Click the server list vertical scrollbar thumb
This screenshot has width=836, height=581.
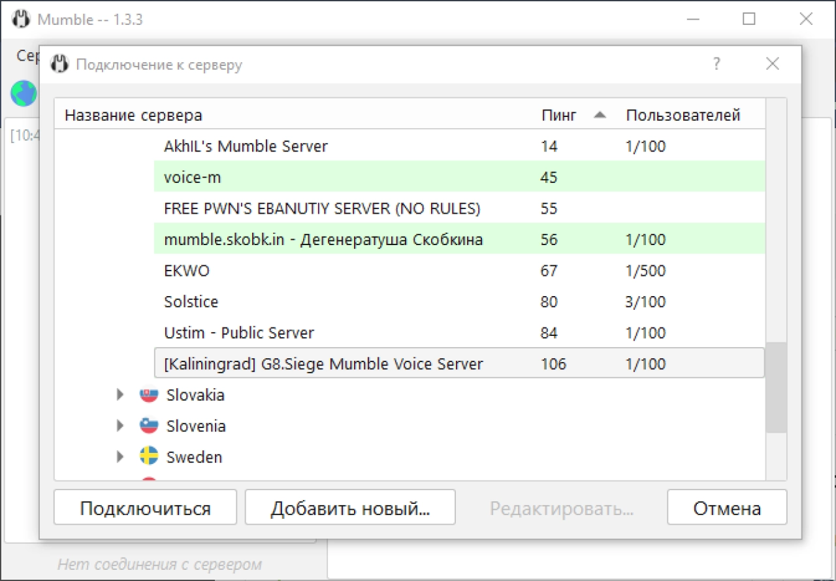[776, 386]
